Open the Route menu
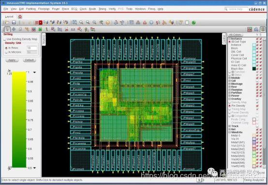Screen dimensions: 268x185 pyautogui.click(x=92, y=9)
